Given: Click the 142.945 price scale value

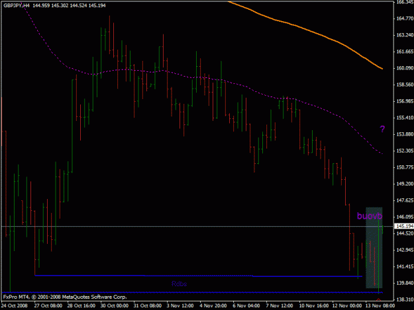Looking at the screenshot, I should pos(405,250).
